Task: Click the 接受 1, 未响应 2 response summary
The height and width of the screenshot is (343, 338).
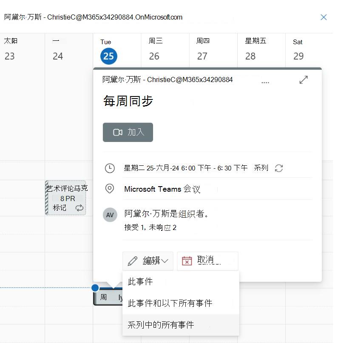Action: pyautogui.click(x=151, y=227)
